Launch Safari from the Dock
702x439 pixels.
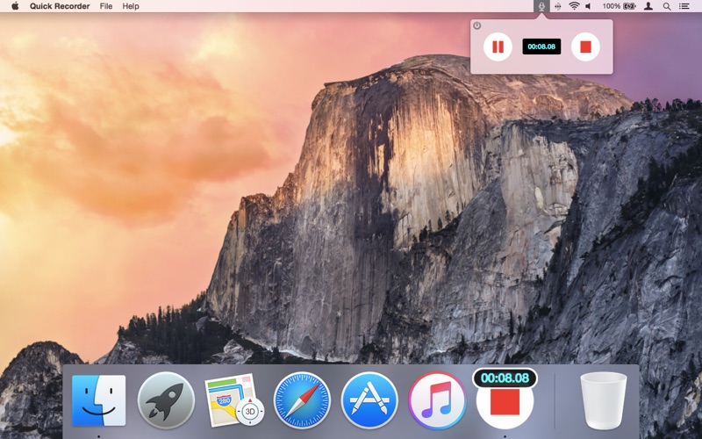[x=302, y=400]
